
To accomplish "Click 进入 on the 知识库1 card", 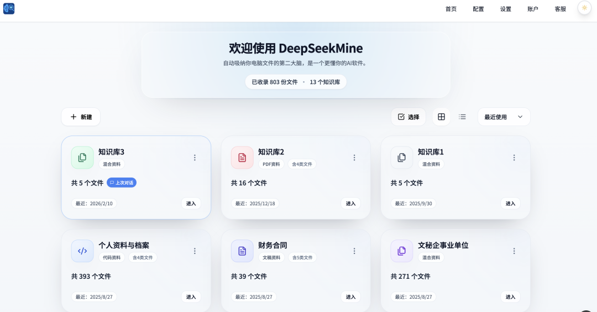I will click(x=510, y=204).
